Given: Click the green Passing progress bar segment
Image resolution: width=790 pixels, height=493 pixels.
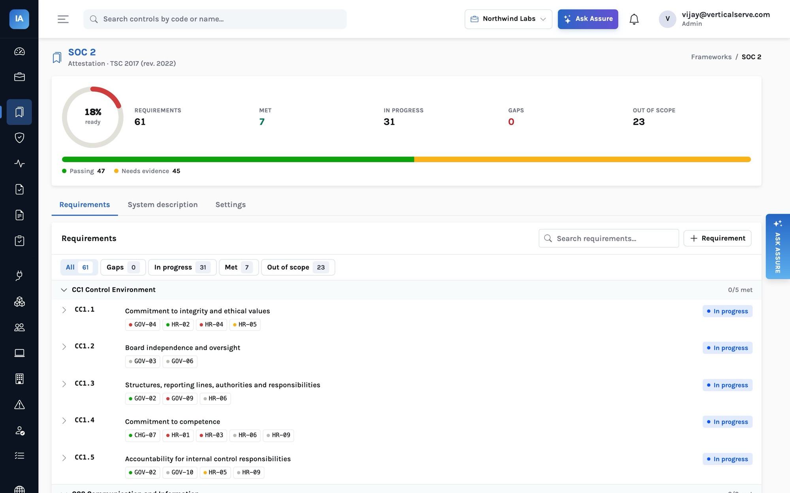Looking at the screenshot, I should coord(238,159).
